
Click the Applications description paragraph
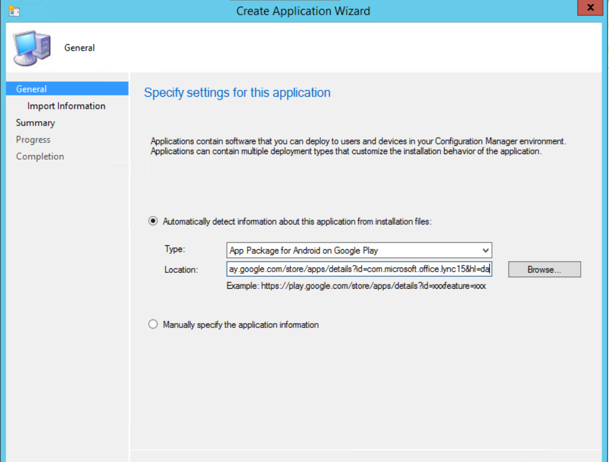tap(358, 146)
